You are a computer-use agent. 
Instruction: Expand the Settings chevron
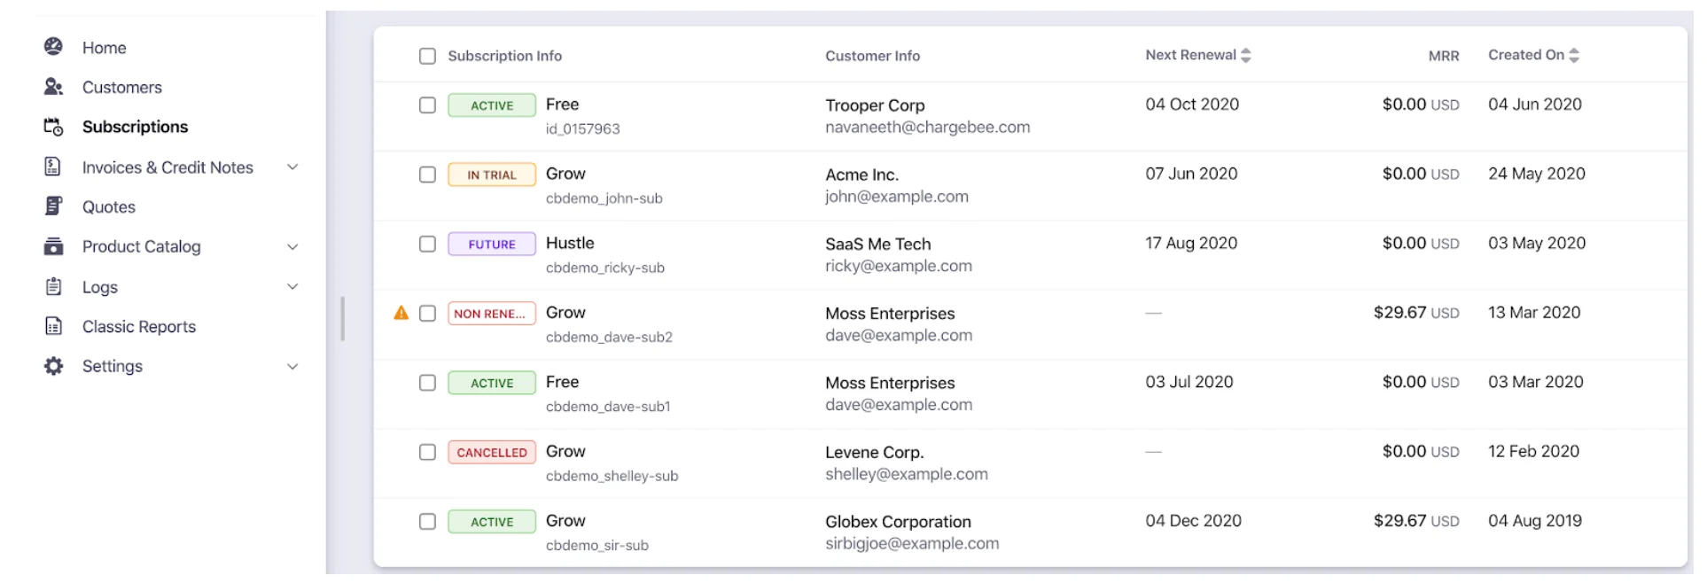pos(292,366)
